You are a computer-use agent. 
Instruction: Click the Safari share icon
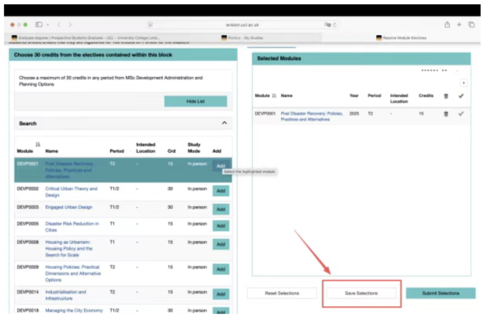(x=447, y=25)
